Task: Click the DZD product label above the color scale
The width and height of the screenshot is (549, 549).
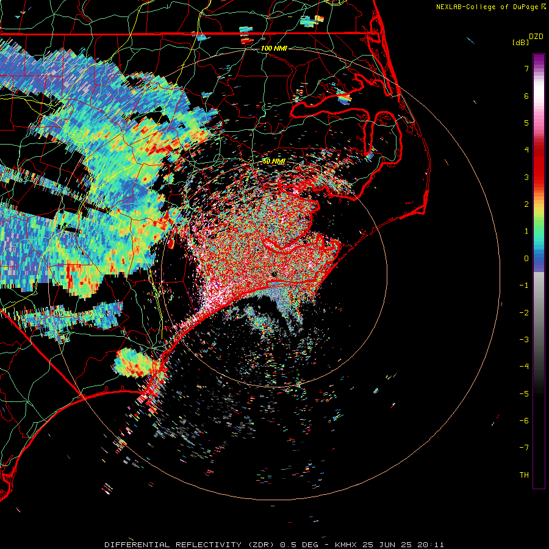Action: pyautogui.click(x=536, y=37)
